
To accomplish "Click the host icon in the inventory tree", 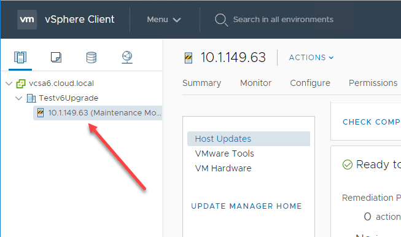I will [x=41, y=113].
